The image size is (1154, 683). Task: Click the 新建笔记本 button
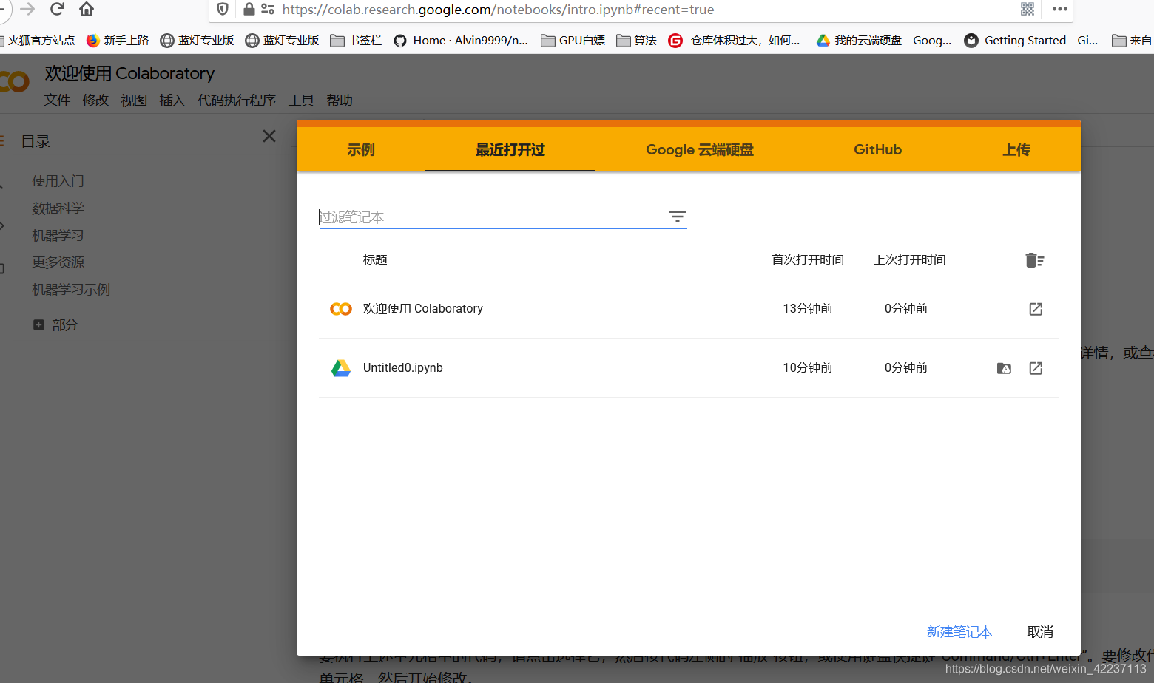tap(959, 632)
